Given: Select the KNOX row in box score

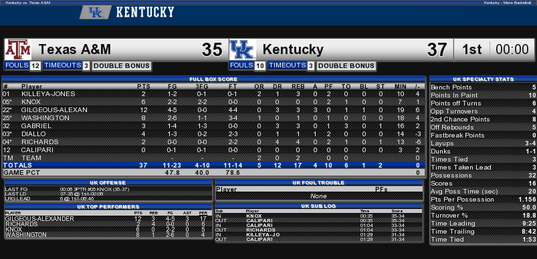Looking at the screenshot, I should 213,102.
